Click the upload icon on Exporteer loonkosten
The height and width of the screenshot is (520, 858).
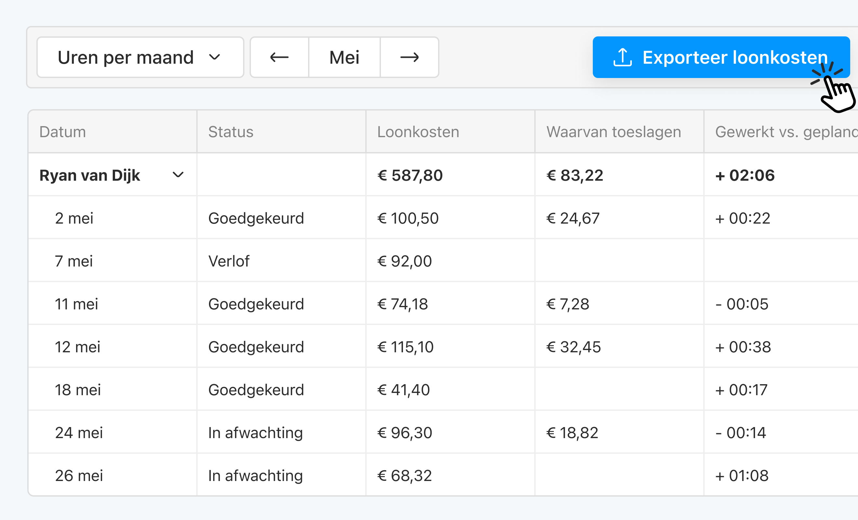tap(623, 58)
